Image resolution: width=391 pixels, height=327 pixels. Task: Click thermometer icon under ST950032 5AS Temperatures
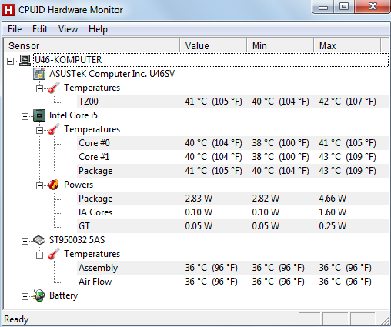pyautogui.click(x=54, y=254)
